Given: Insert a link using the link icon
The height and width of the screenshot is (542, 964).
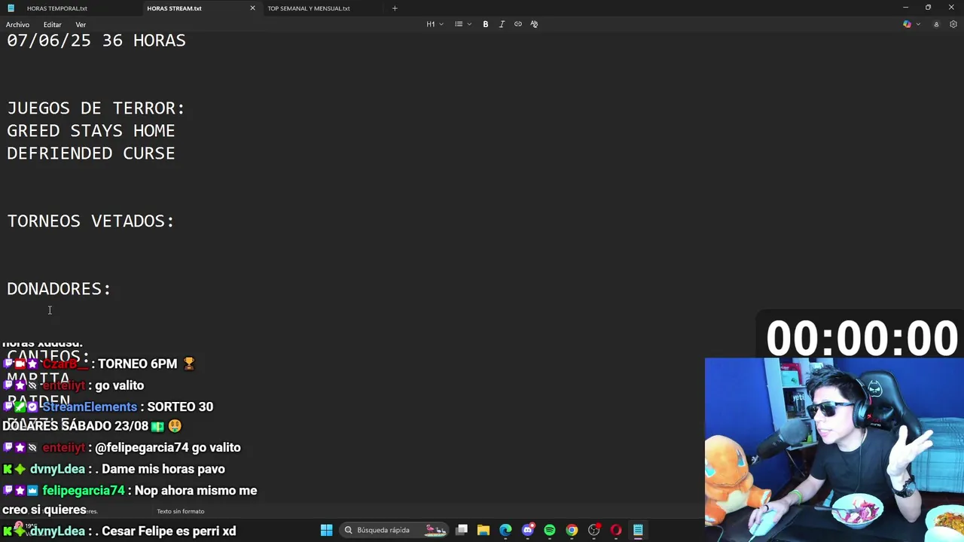Looking at the screenshot, I should click(x=518, y=24).
